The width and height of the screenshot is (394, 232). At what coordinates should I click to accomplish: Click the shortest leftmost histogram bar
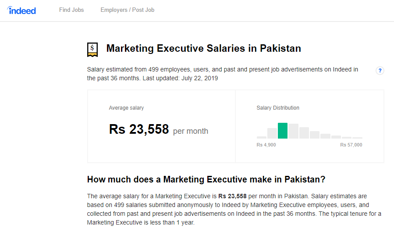coord(262,137)
